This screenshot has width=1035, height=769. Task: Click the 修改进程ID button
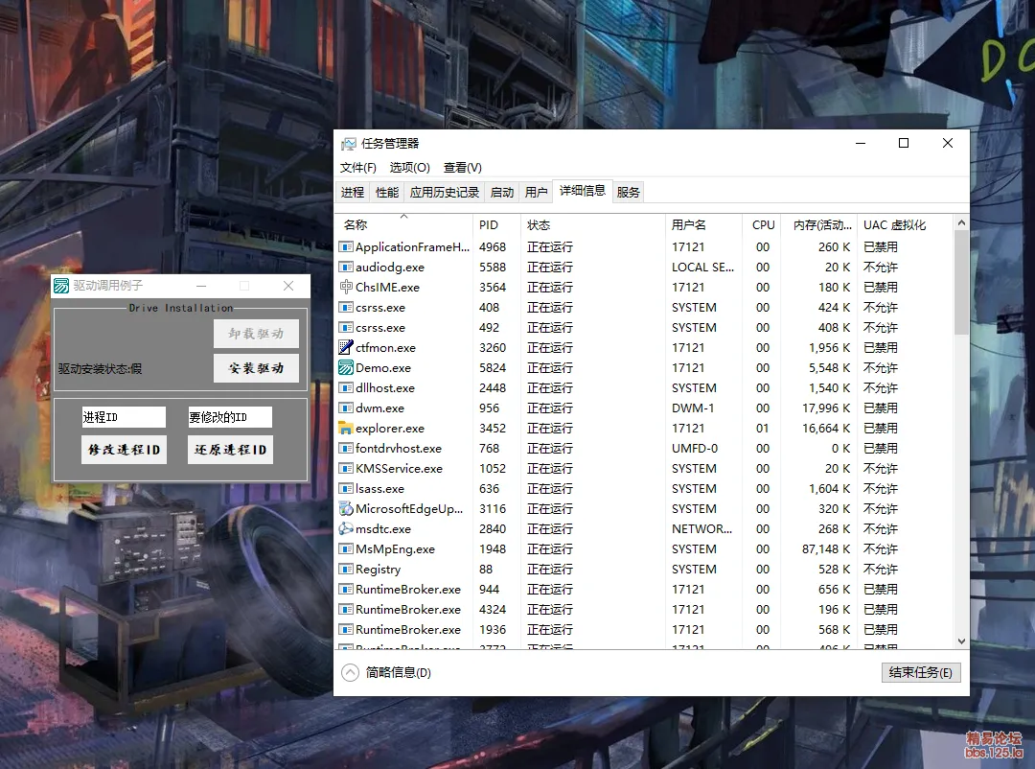click(124, 450)
